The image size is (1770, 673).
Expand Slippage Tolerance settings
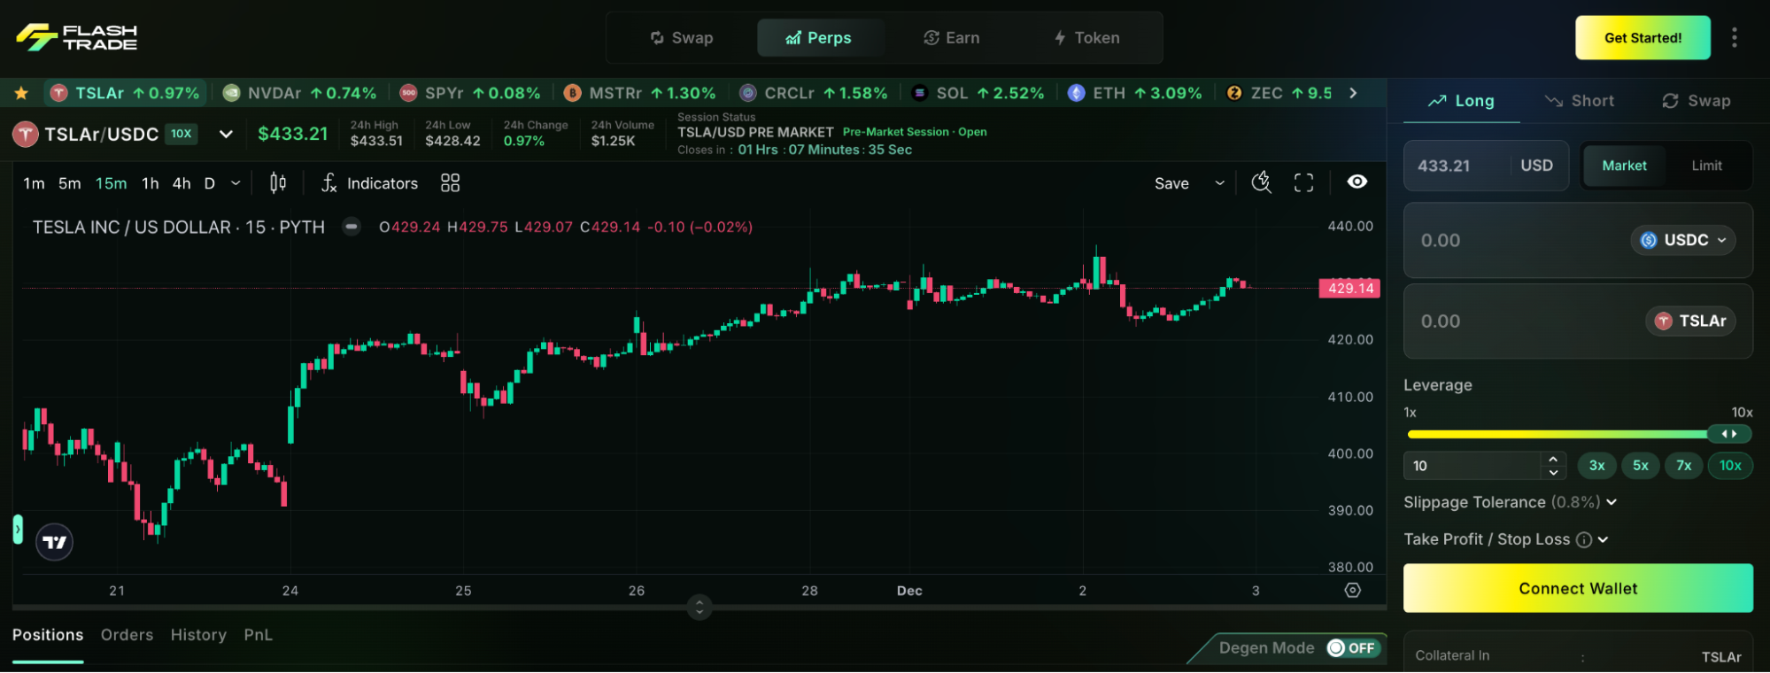1611,502
